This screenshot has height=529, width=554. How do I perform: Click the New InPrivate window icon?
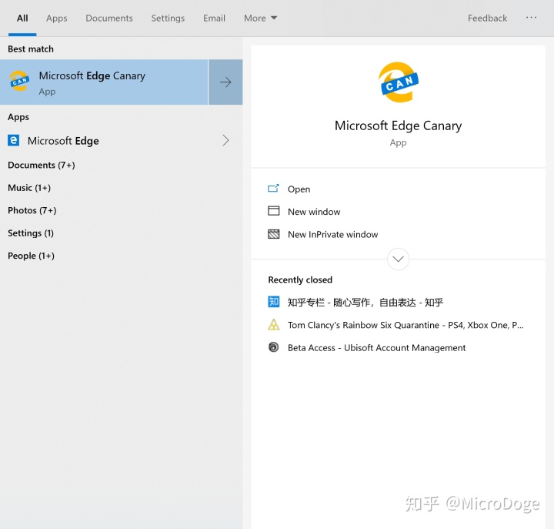pyautogui.click(x=273, y=234)
